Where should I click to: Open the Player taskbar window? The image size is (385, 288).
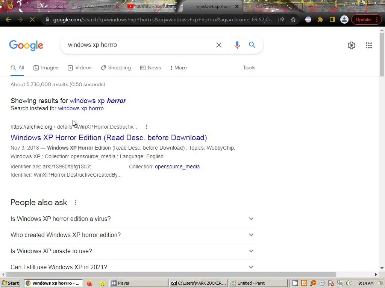tap(139, 283)
